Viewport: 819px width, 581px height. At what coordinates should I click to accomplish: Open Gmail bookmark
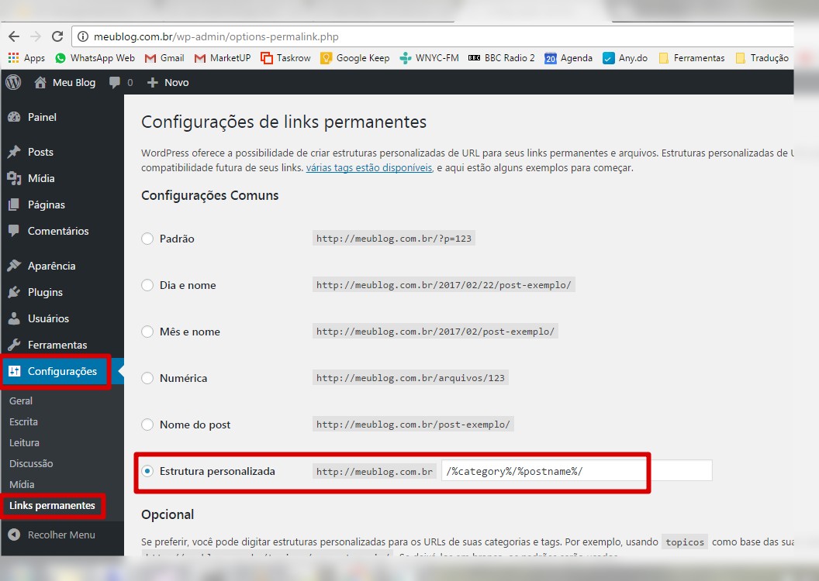164,58
